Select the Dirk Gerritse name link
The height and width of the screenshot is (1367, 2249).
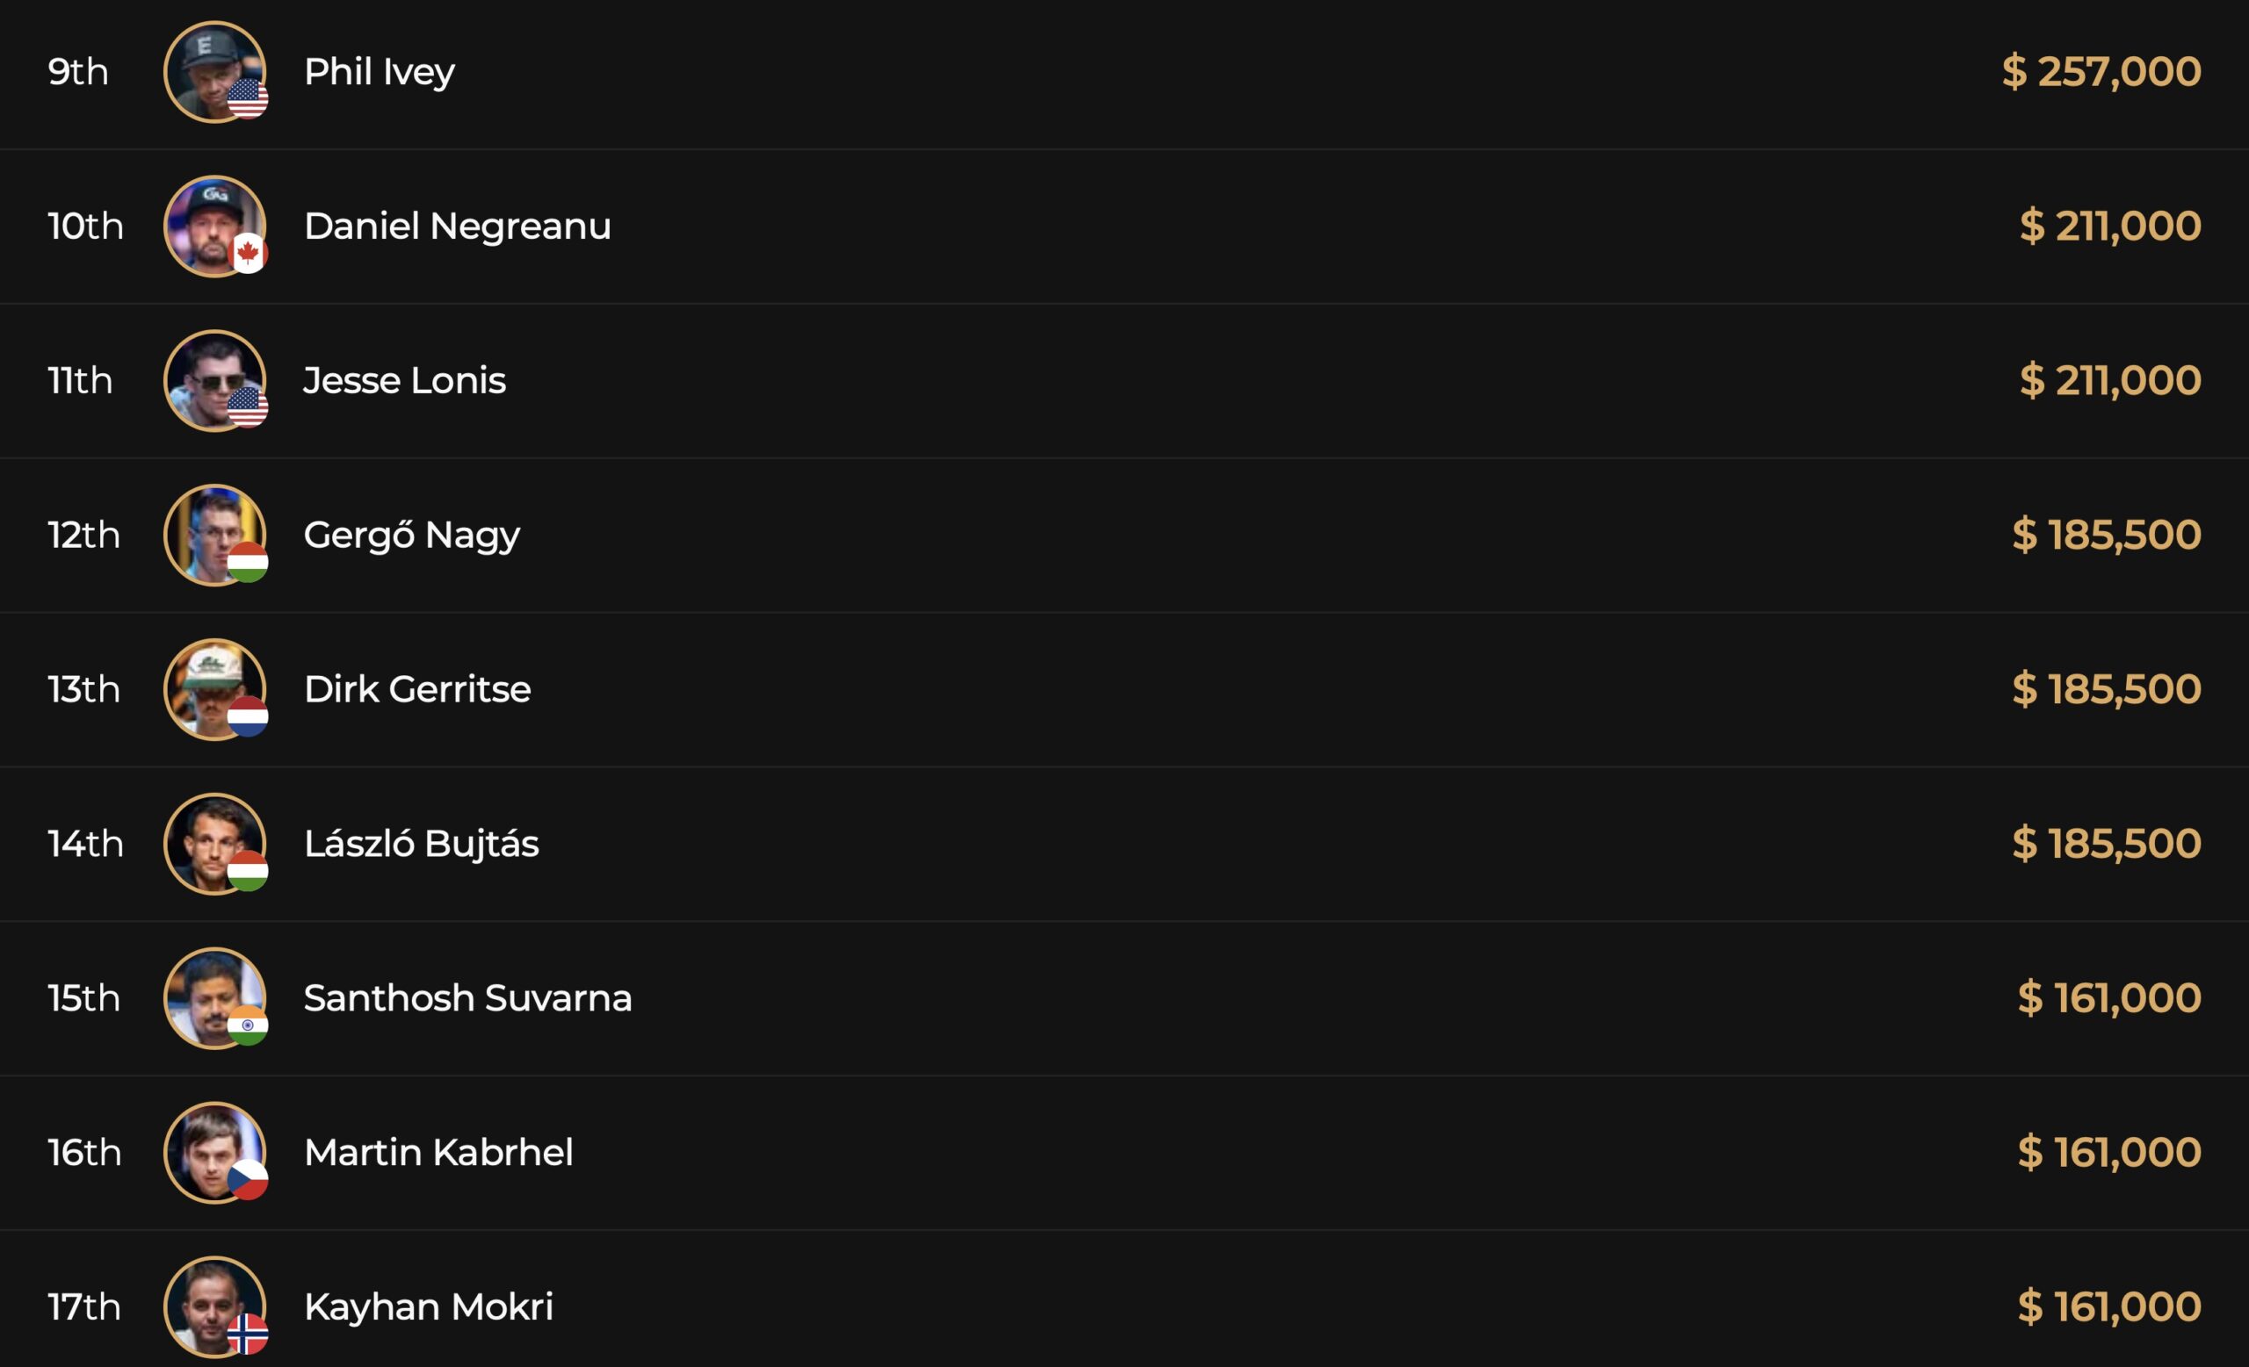(417, 689)
